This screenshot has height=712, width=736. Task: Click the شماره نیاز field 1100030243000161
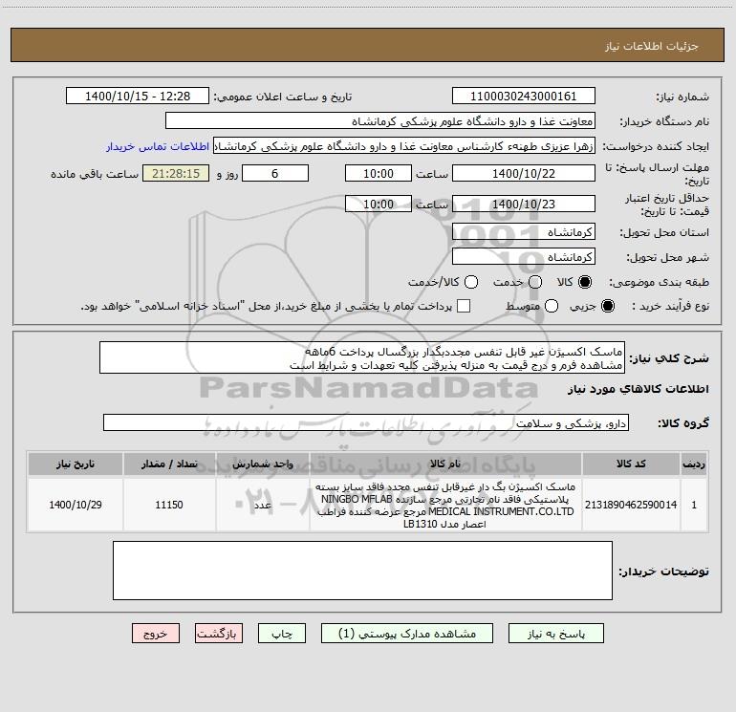pos(524,96)
